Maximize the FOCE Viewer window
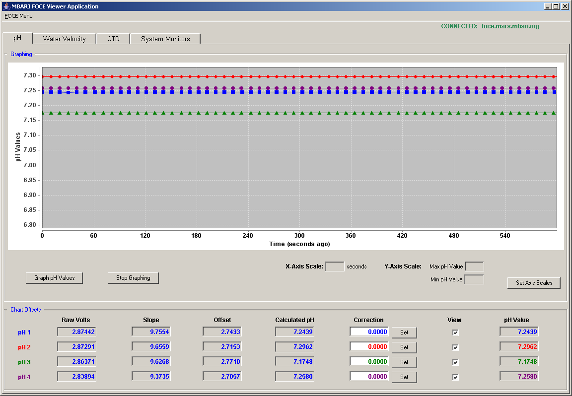This screenshot has height=396, width=572. pos(556,6)
